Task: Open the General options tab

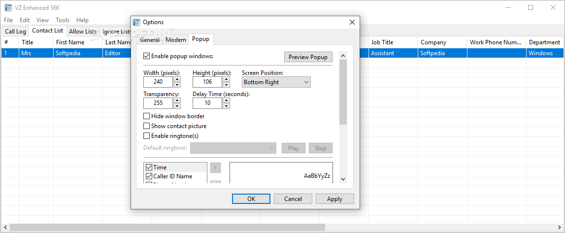Action: (150, 39)
